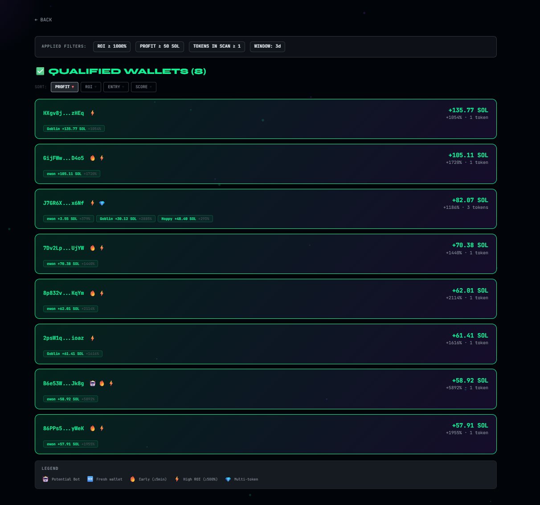Open wallet address 86PPs5...yWeK

click(63, 428)
